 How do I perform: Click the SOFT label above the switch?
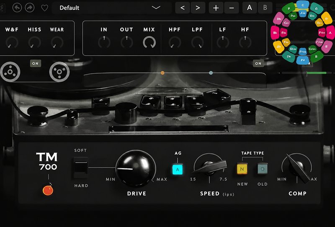pyautogui.click(x=80, y=150)
